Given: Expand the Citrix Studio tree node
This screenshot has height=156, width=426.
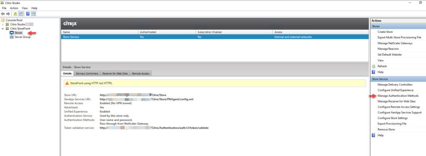Looking at the screenshot, I should pyautogui.click(x=3, y=24).
